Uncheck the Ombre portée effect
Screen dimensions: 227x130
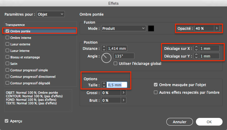point(7,31)
